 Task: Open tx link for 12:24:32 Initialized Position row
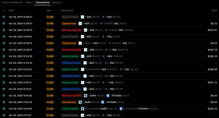[x=4, y=63]
